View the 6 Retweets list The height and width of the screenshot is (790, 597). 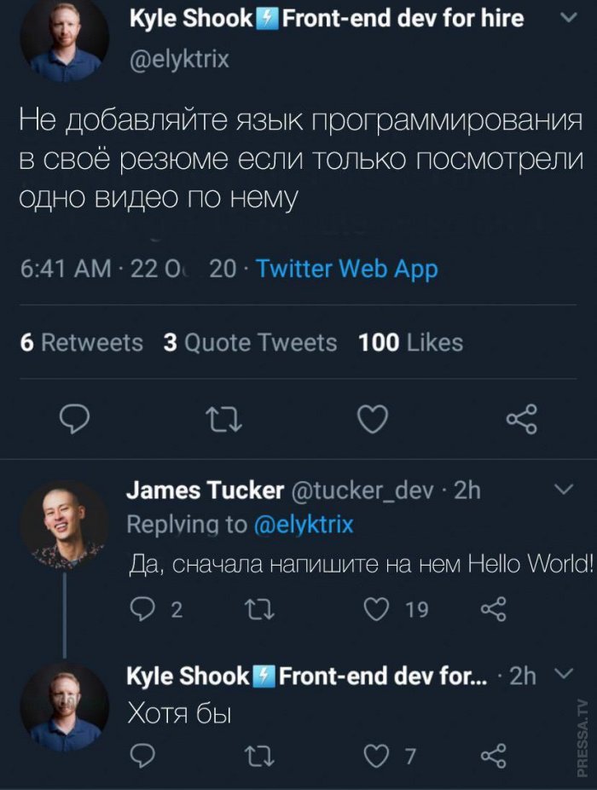pos(81,343)
